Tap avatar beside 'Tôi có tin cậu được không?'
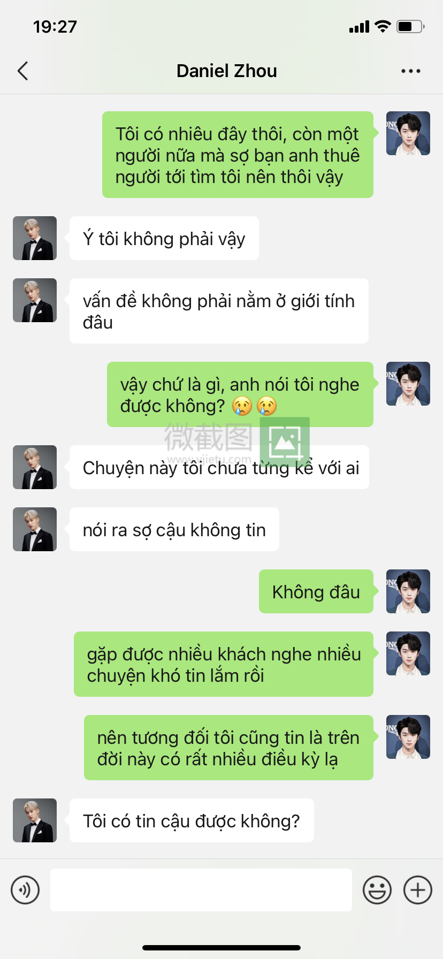The height and width of the screenshot is (959, 443). (35, 820)
